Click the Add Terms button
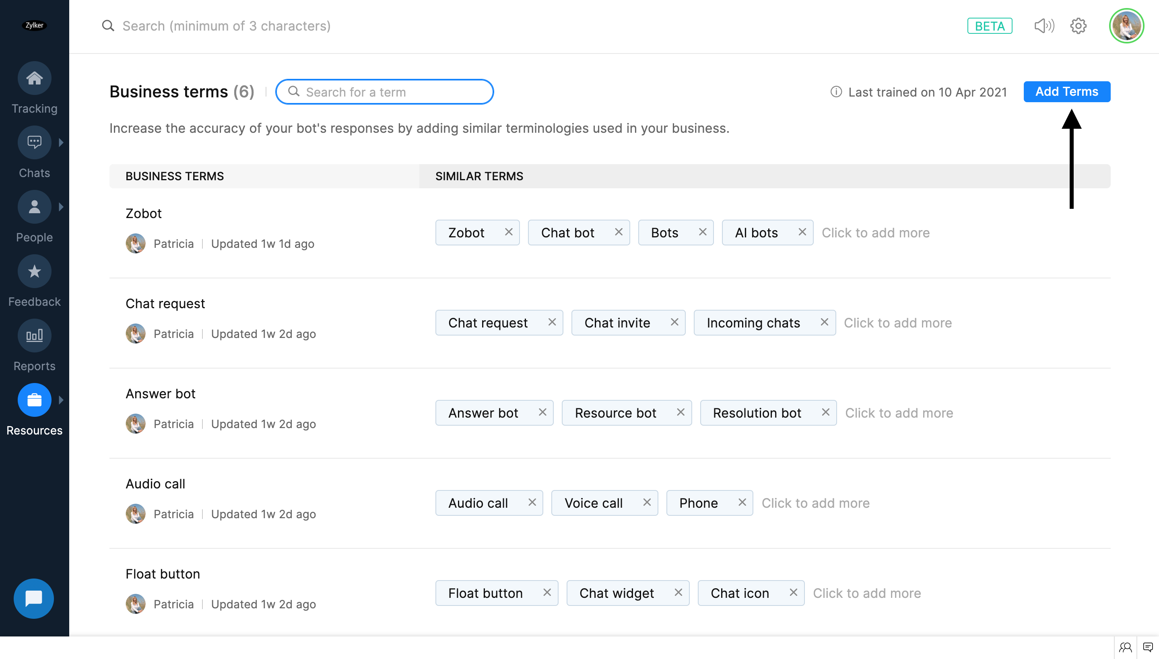Image resolution: width=1159 pixels, height=659 pixels. tap(1066, 92)
